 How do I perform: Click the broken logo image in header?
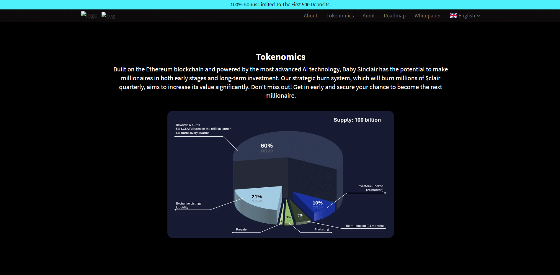tap(89, 15)
